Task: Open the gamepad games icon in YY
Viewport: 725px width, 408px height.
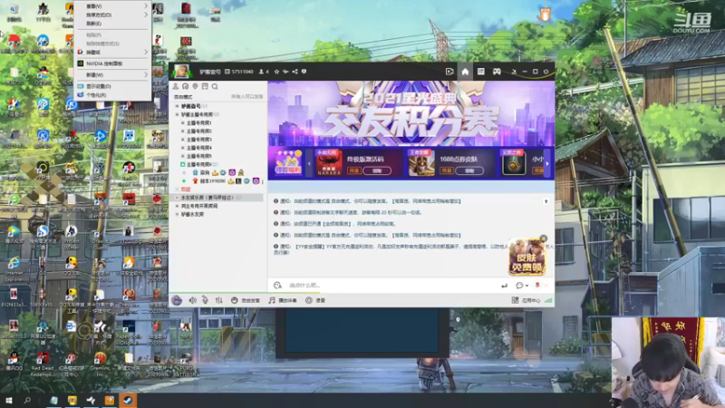Action: 497,72
